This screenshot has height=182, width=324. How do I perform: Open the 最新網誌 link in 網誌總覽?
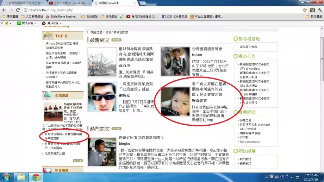[x=246, y=163]
